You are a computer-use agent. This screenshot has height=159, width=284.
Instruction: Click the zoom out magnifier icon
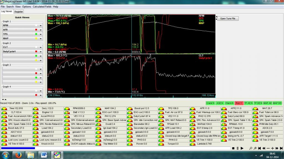click(251, 148)
